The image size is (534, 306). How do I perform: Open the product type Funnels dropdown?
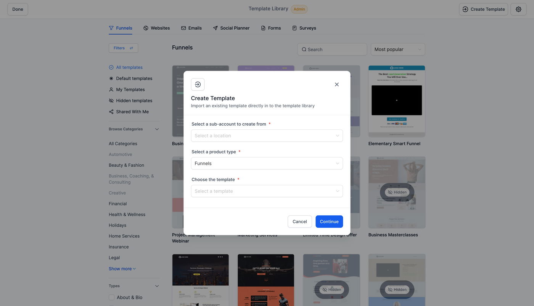coord(267,163)
